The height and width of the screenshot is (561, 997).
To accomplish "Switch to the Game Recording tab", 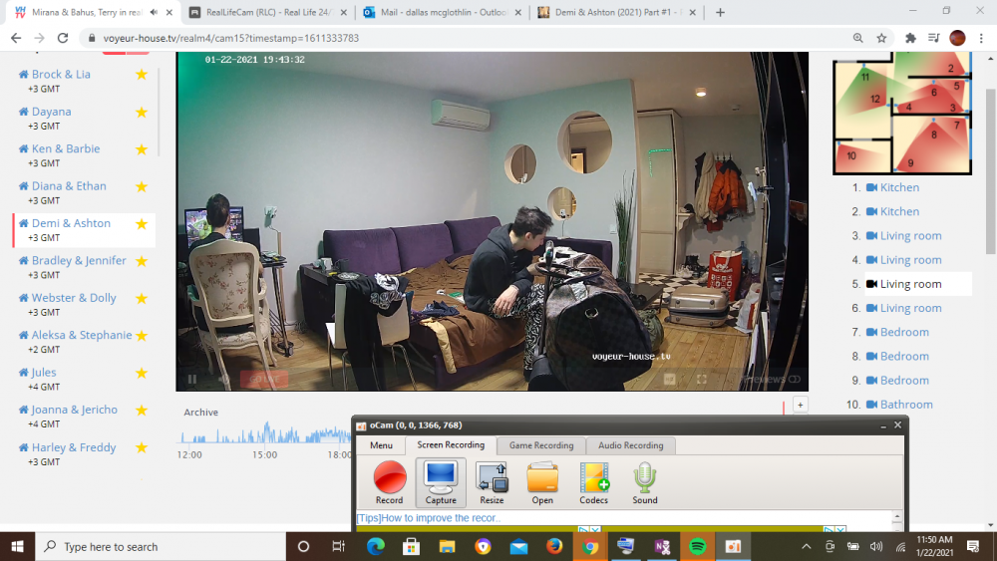I will pos(540,445).
